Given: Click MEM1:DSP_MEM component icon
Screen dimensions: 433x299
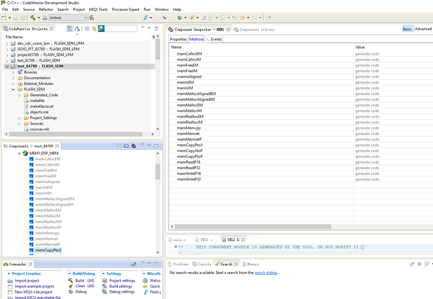Looking at the screenshot, I should [26, 154].
